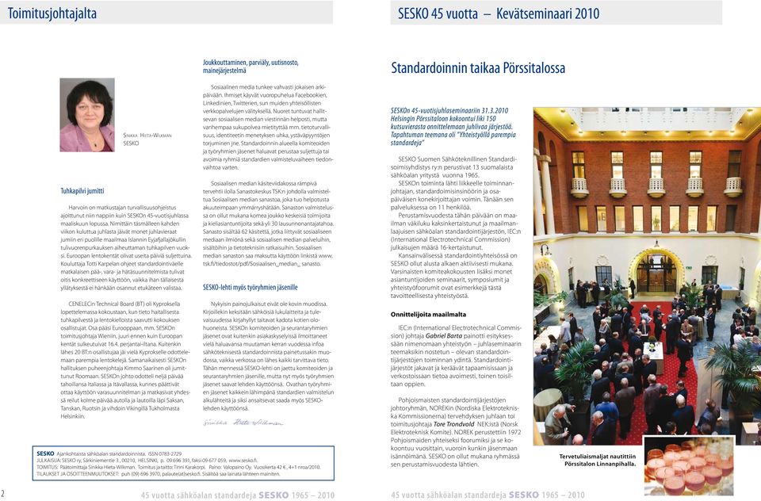Click the 'SESKO 45 vuotta – Kevätseminaari 2010' header
Screen dimensions: 761x501
(499, 13)
